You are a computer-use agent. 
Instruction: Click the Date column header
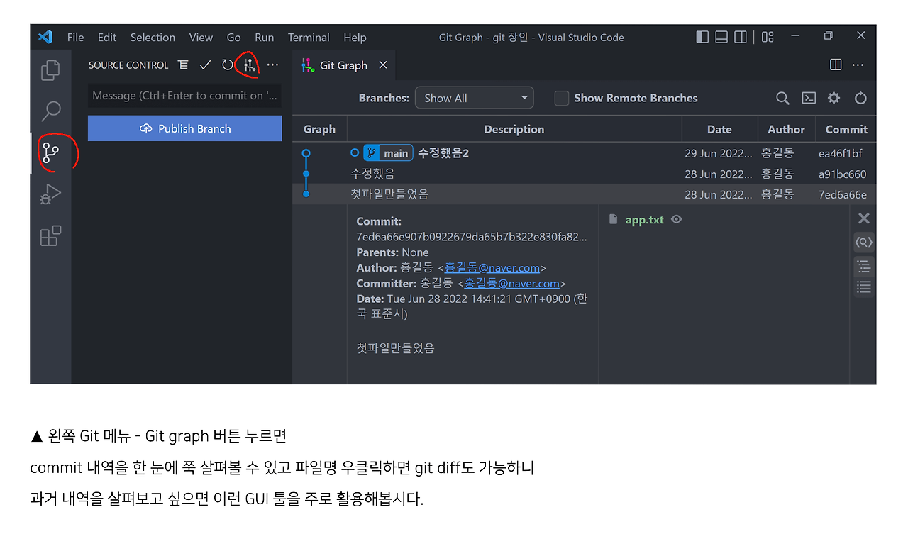719,129
